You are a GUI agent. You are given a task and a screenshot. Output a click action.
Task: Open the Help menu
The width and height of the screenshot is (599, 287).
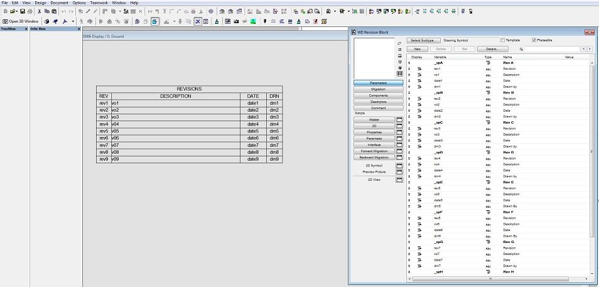(134, 3)
